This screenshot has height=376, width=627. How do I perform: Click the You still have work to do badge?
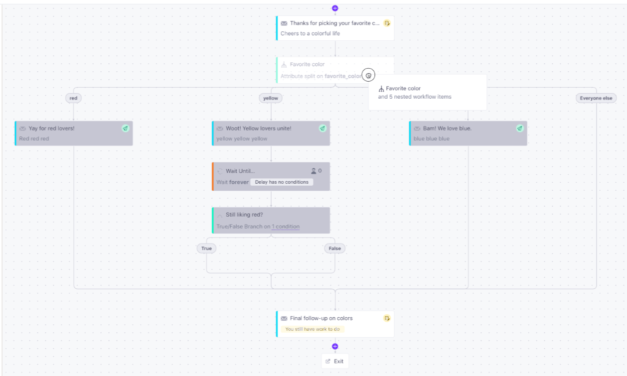(x=312, y=329)
